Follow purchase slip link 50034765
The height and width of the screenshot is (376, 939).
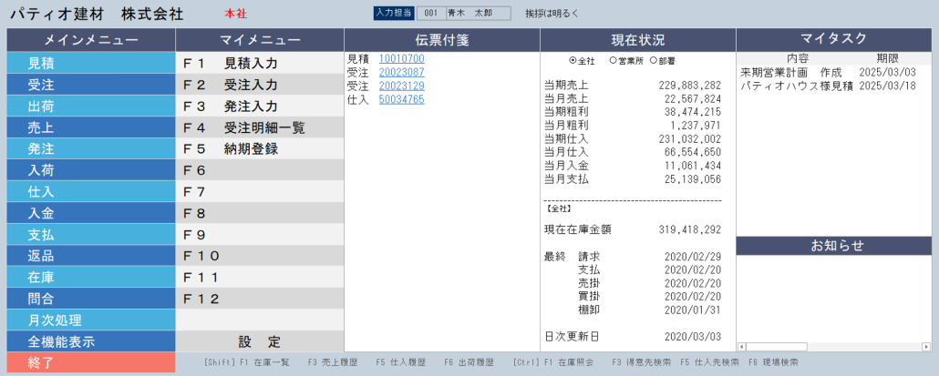click(401, 100)
